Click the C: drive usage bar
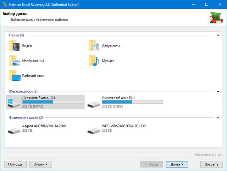This screenshot has height=171, width=227. tap(53, 102)
